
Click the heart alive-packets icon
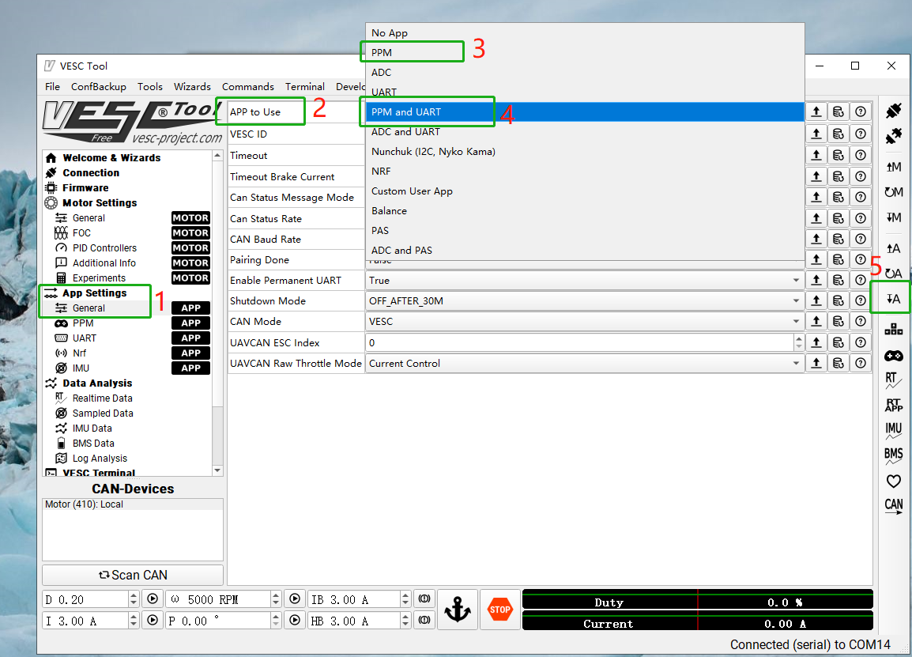tap(893, 481)
